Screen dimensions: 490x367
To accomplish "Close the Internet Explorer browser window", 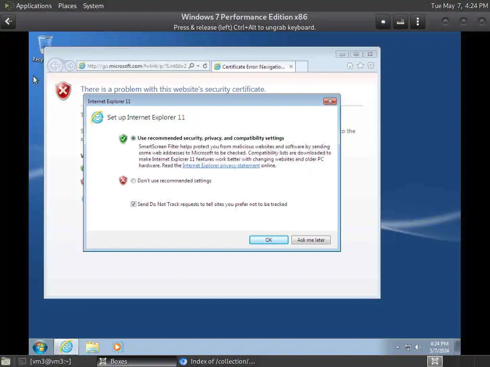I will coord(370,54).
